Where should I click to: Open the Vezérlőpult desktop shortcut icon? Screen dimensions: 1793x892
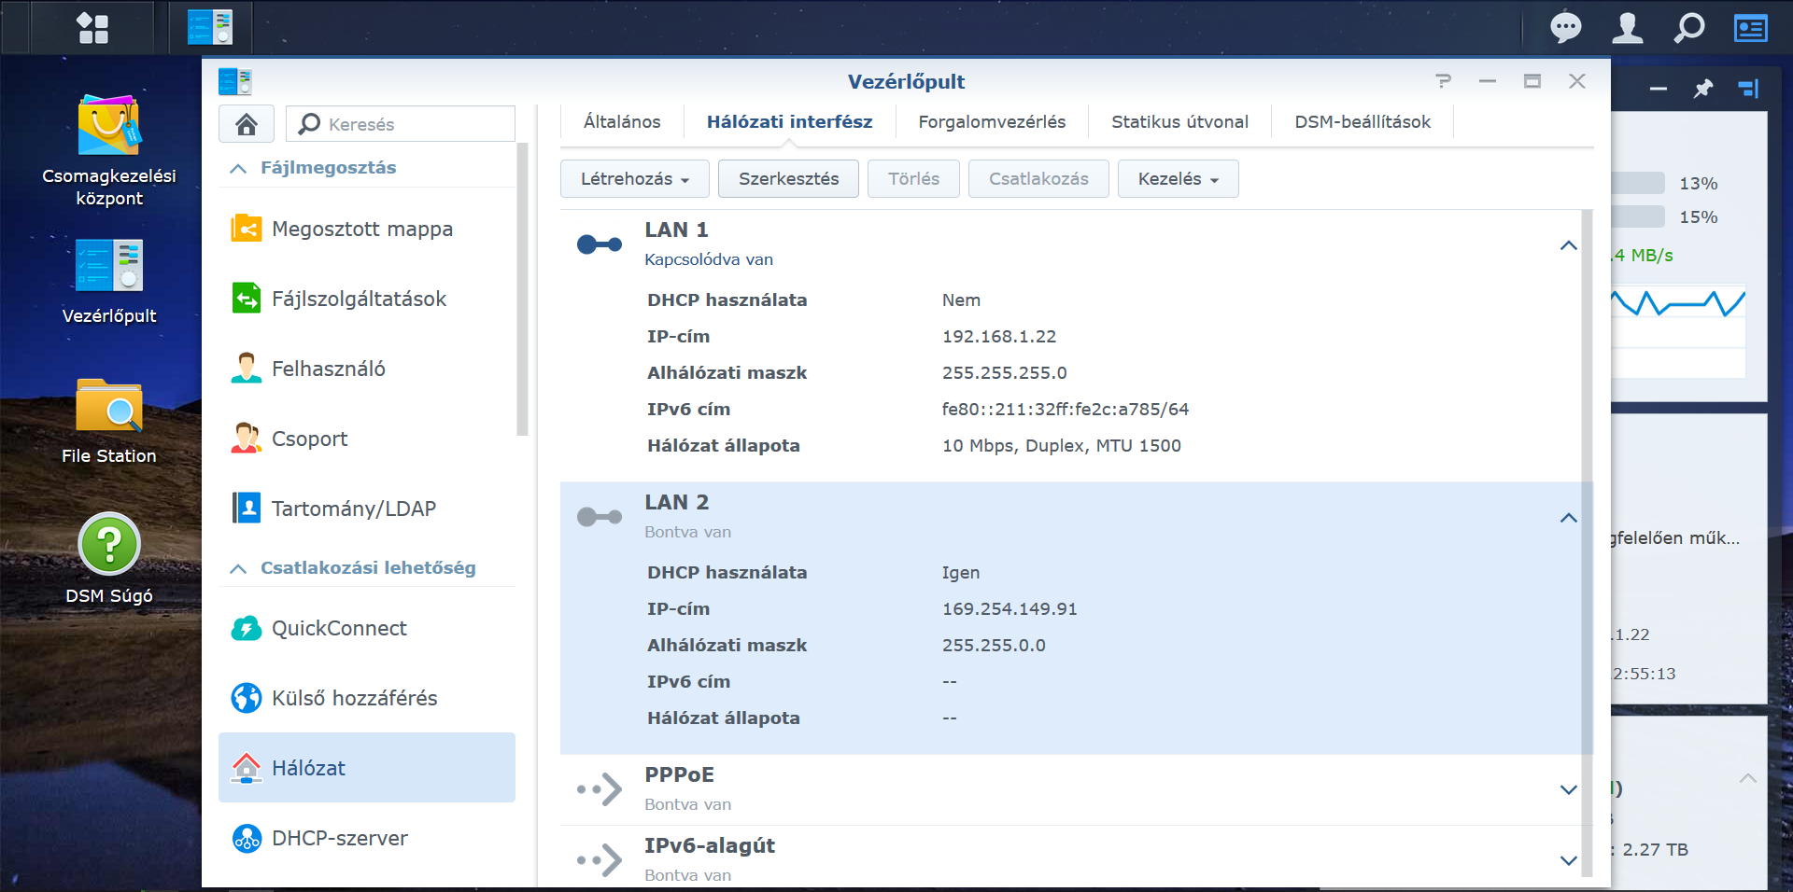(x=109, y=265)
